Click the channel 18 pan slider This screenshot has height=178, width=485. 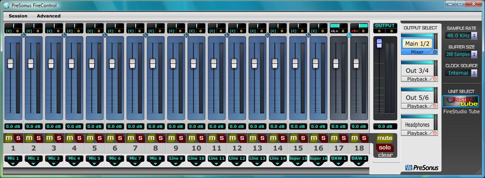359,25
